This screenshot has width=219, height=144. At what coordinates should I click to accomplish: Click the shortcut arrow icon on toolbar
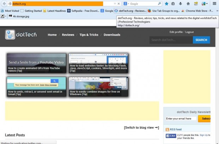pos(2,16)
